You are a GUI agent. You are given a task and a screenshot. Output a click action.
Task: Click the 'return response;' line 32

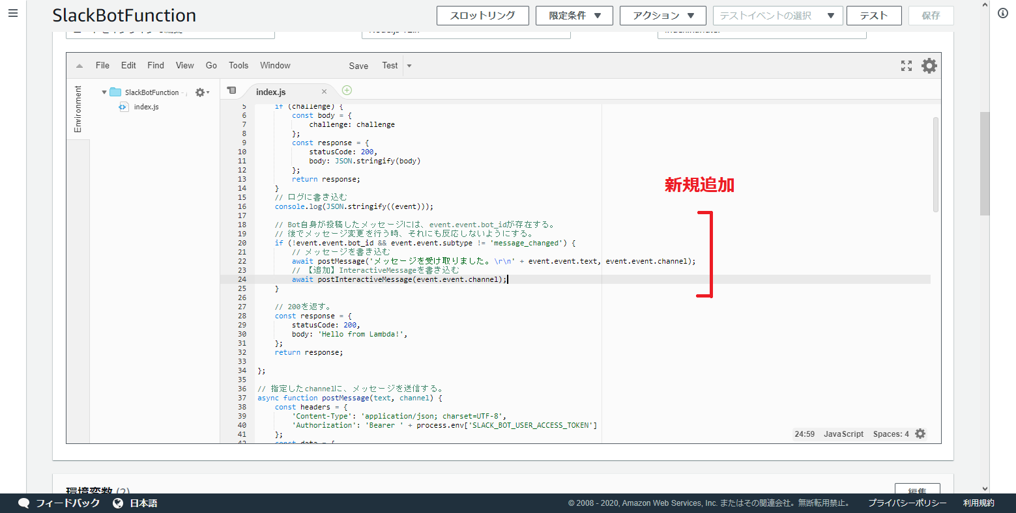click(309, 352)
